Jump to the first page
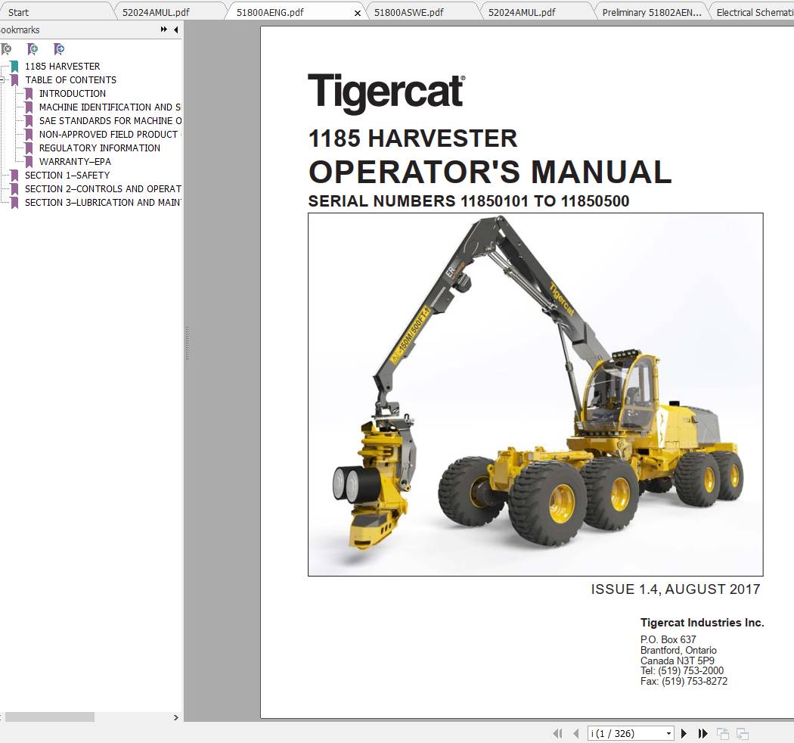Viewport: 794px width, 743px height. (558, 733)
